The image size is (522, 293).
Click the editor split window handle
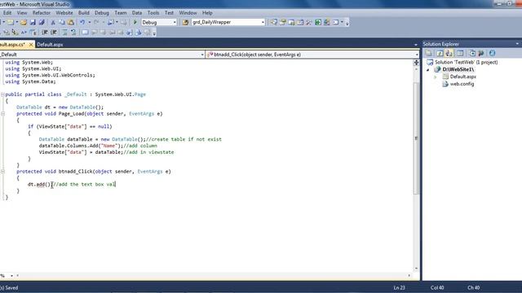(416, 63)
